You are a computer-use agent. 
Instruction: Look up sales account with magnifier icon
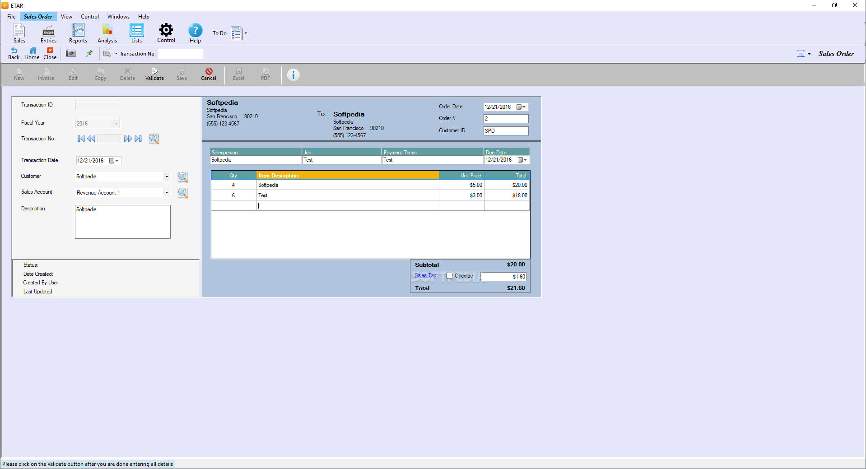[x=183, y=193]
